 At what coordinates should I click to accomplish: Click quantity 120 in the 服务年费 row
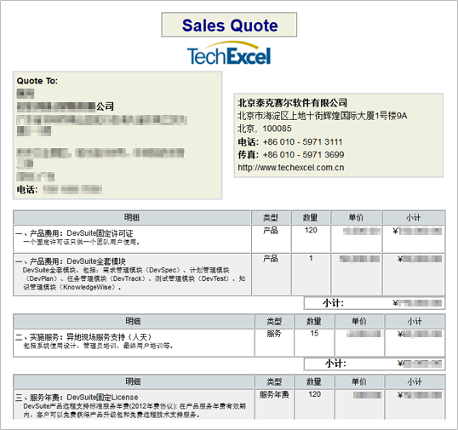pyautogui.click(x=314, y=394)
